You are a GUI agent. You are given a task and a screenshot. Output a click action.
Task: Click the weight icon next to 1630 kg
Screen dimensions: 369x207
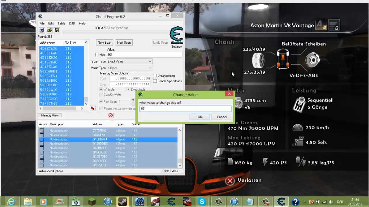click(230, 162)
